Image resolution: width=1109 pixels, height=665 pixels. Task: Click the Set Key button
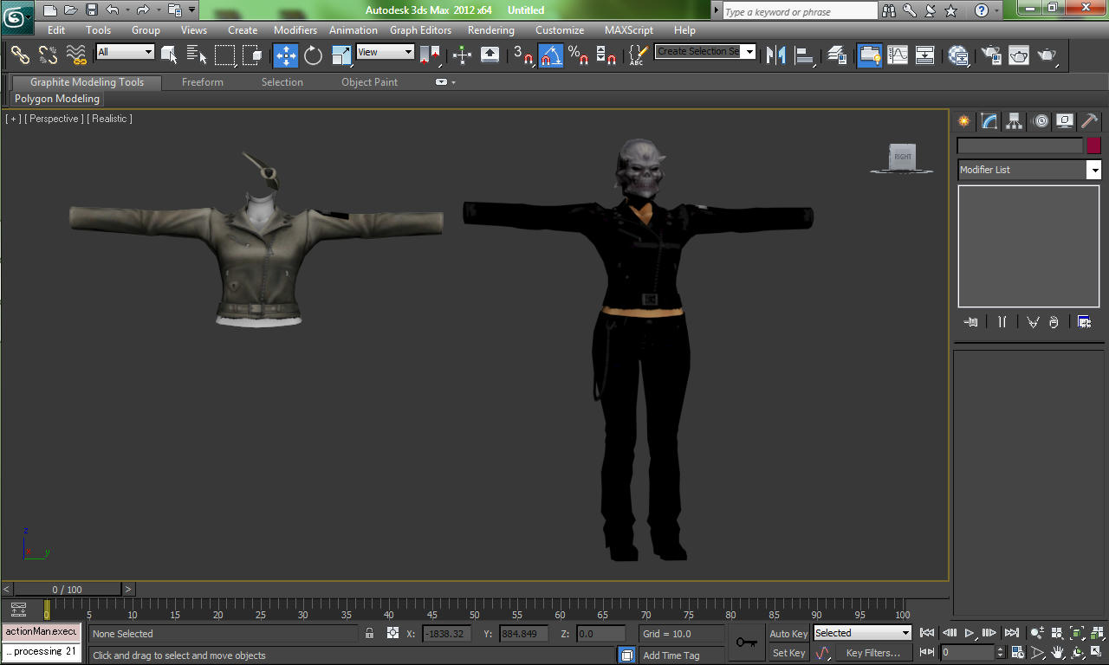point(788,653)
